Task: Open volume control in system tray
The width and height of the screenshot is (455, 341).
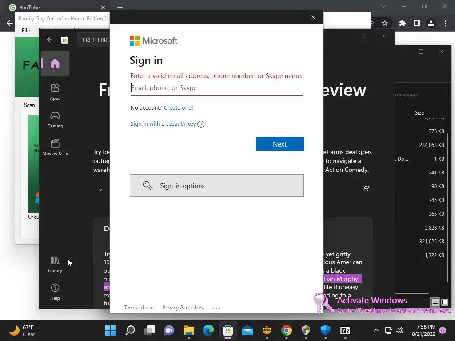Action: pyautogui.click(x=399, y=330)
